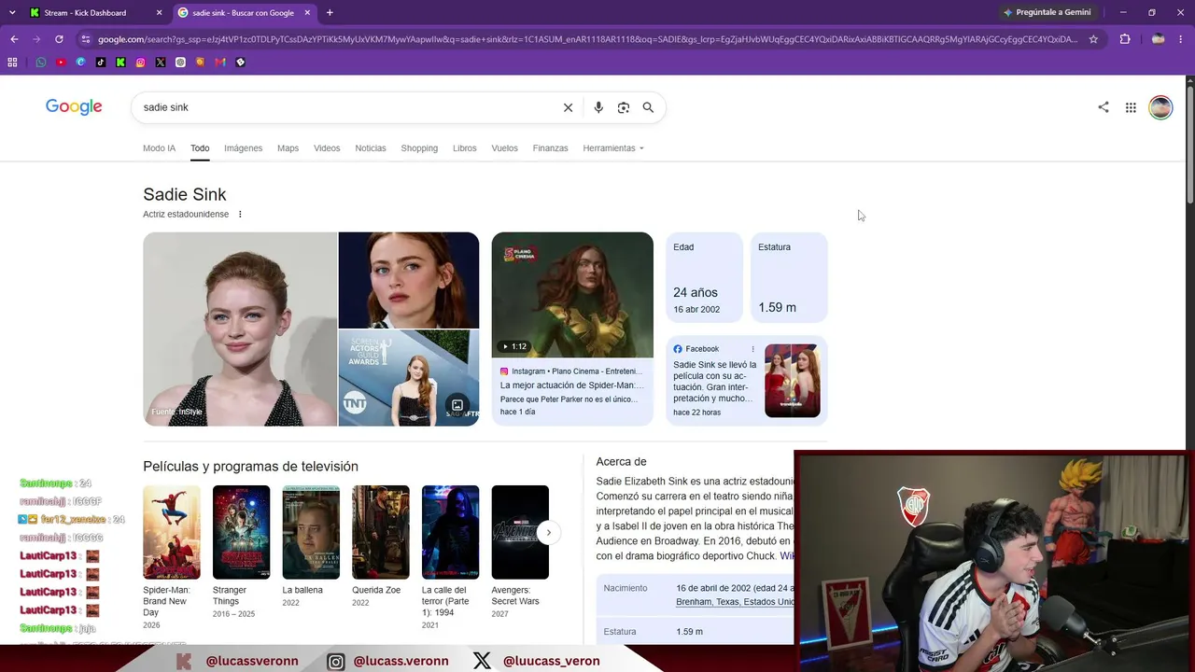1195x672 pixels.
Task: Open more options next to Actriz estadounidense
Action: [240, 215]
